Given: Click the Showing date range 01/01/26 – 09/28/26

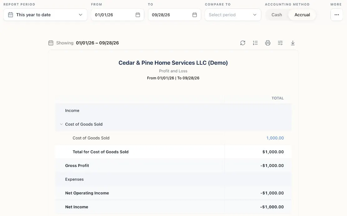Looking at the screenshot, I should (x=97, y=43).
